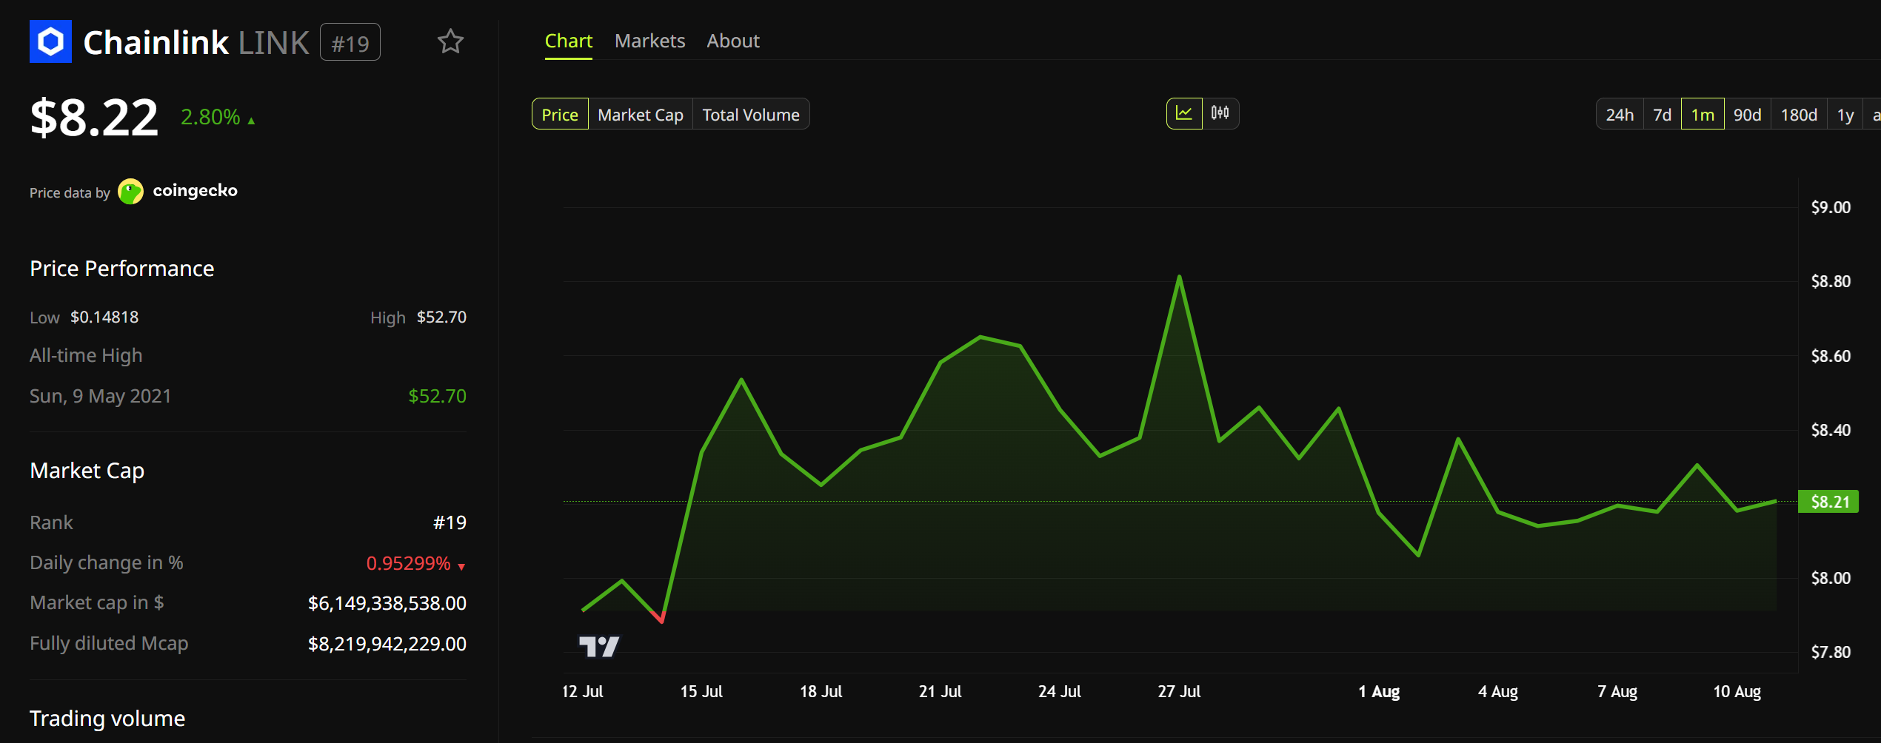Click the Market Cap section heading
Viewport: 1881px width, 743px height.
tap(87, 471)
